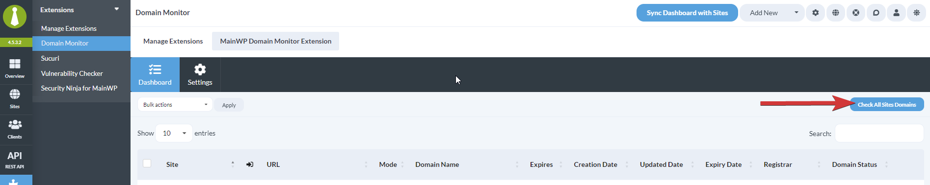Select Manage Extensions in the sidebar menu
The image size is (930, 185).
(x=69, y=28)
